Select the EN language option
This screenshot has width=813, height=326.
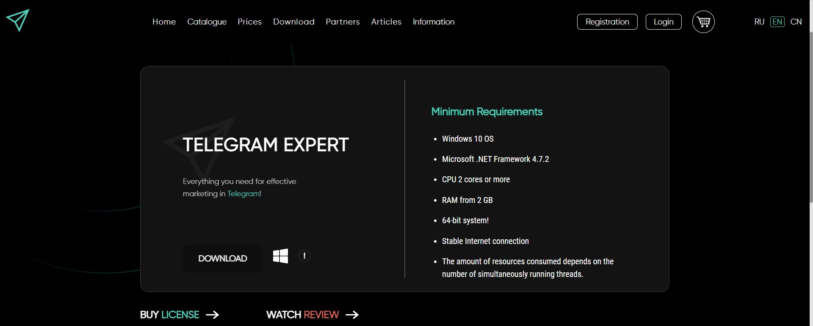pos(777,22)
